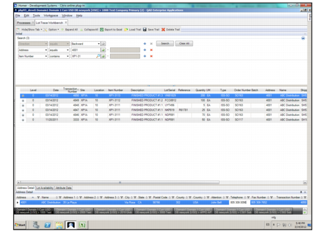This screenshot has height=234, width=315.
Task: Click green arrow button beside XP1-31 field
Action: pos(103,56)
